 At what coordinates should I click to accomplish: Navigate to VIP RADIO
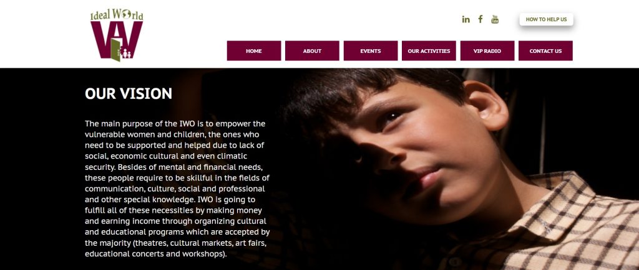click(487, 51)
